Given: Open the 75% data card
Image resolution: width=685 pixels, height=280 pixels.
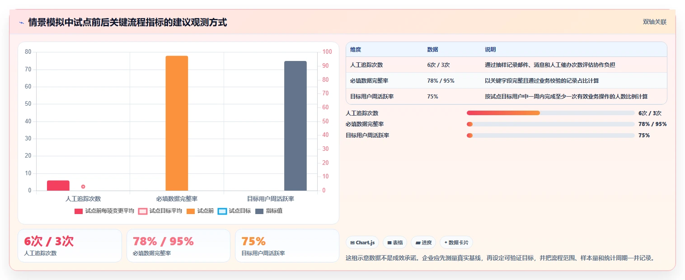Looking at the screenshot, I should pos(287,246).
